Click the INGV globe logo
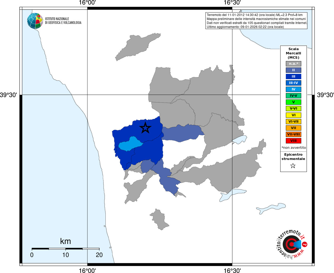 coord(35,21)
